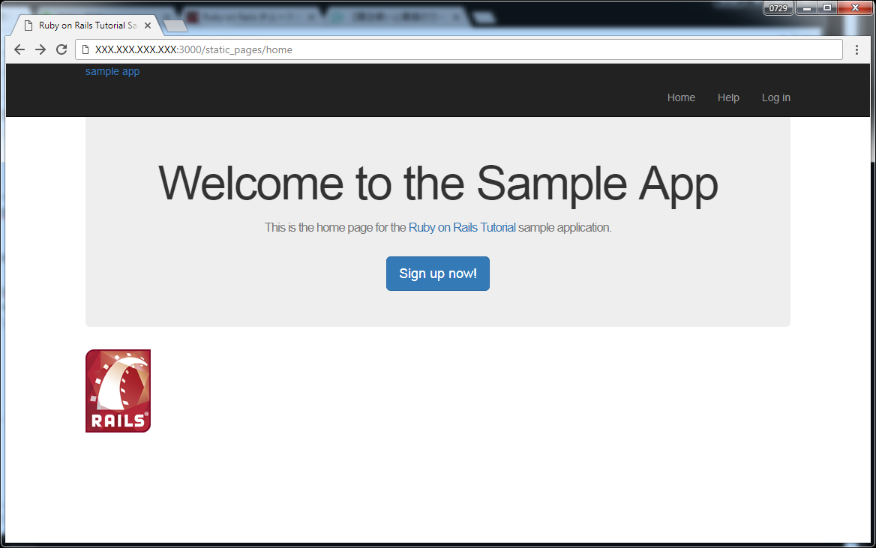Click the page info icon in address bar
This screenshot has width=876, height=548.
(x=85, y=49)
